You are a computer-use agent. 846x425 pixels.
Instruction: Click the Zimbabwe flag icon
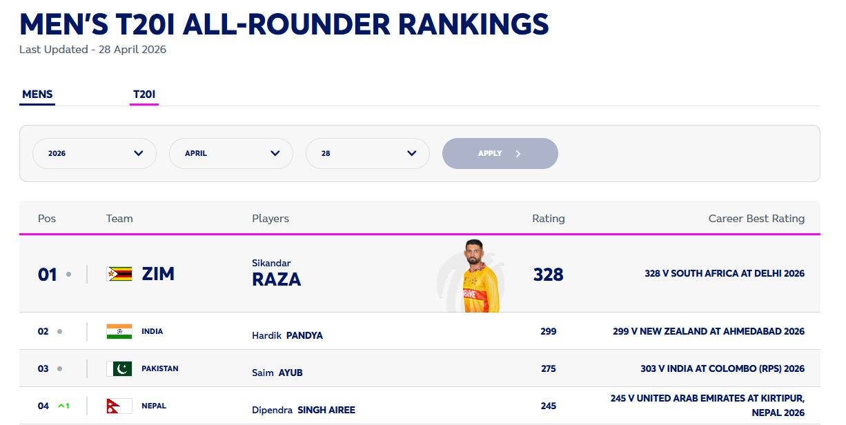[119, 274]
